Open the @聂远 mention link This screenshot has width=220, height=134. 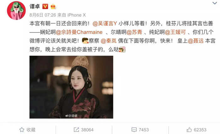[195, 41]
